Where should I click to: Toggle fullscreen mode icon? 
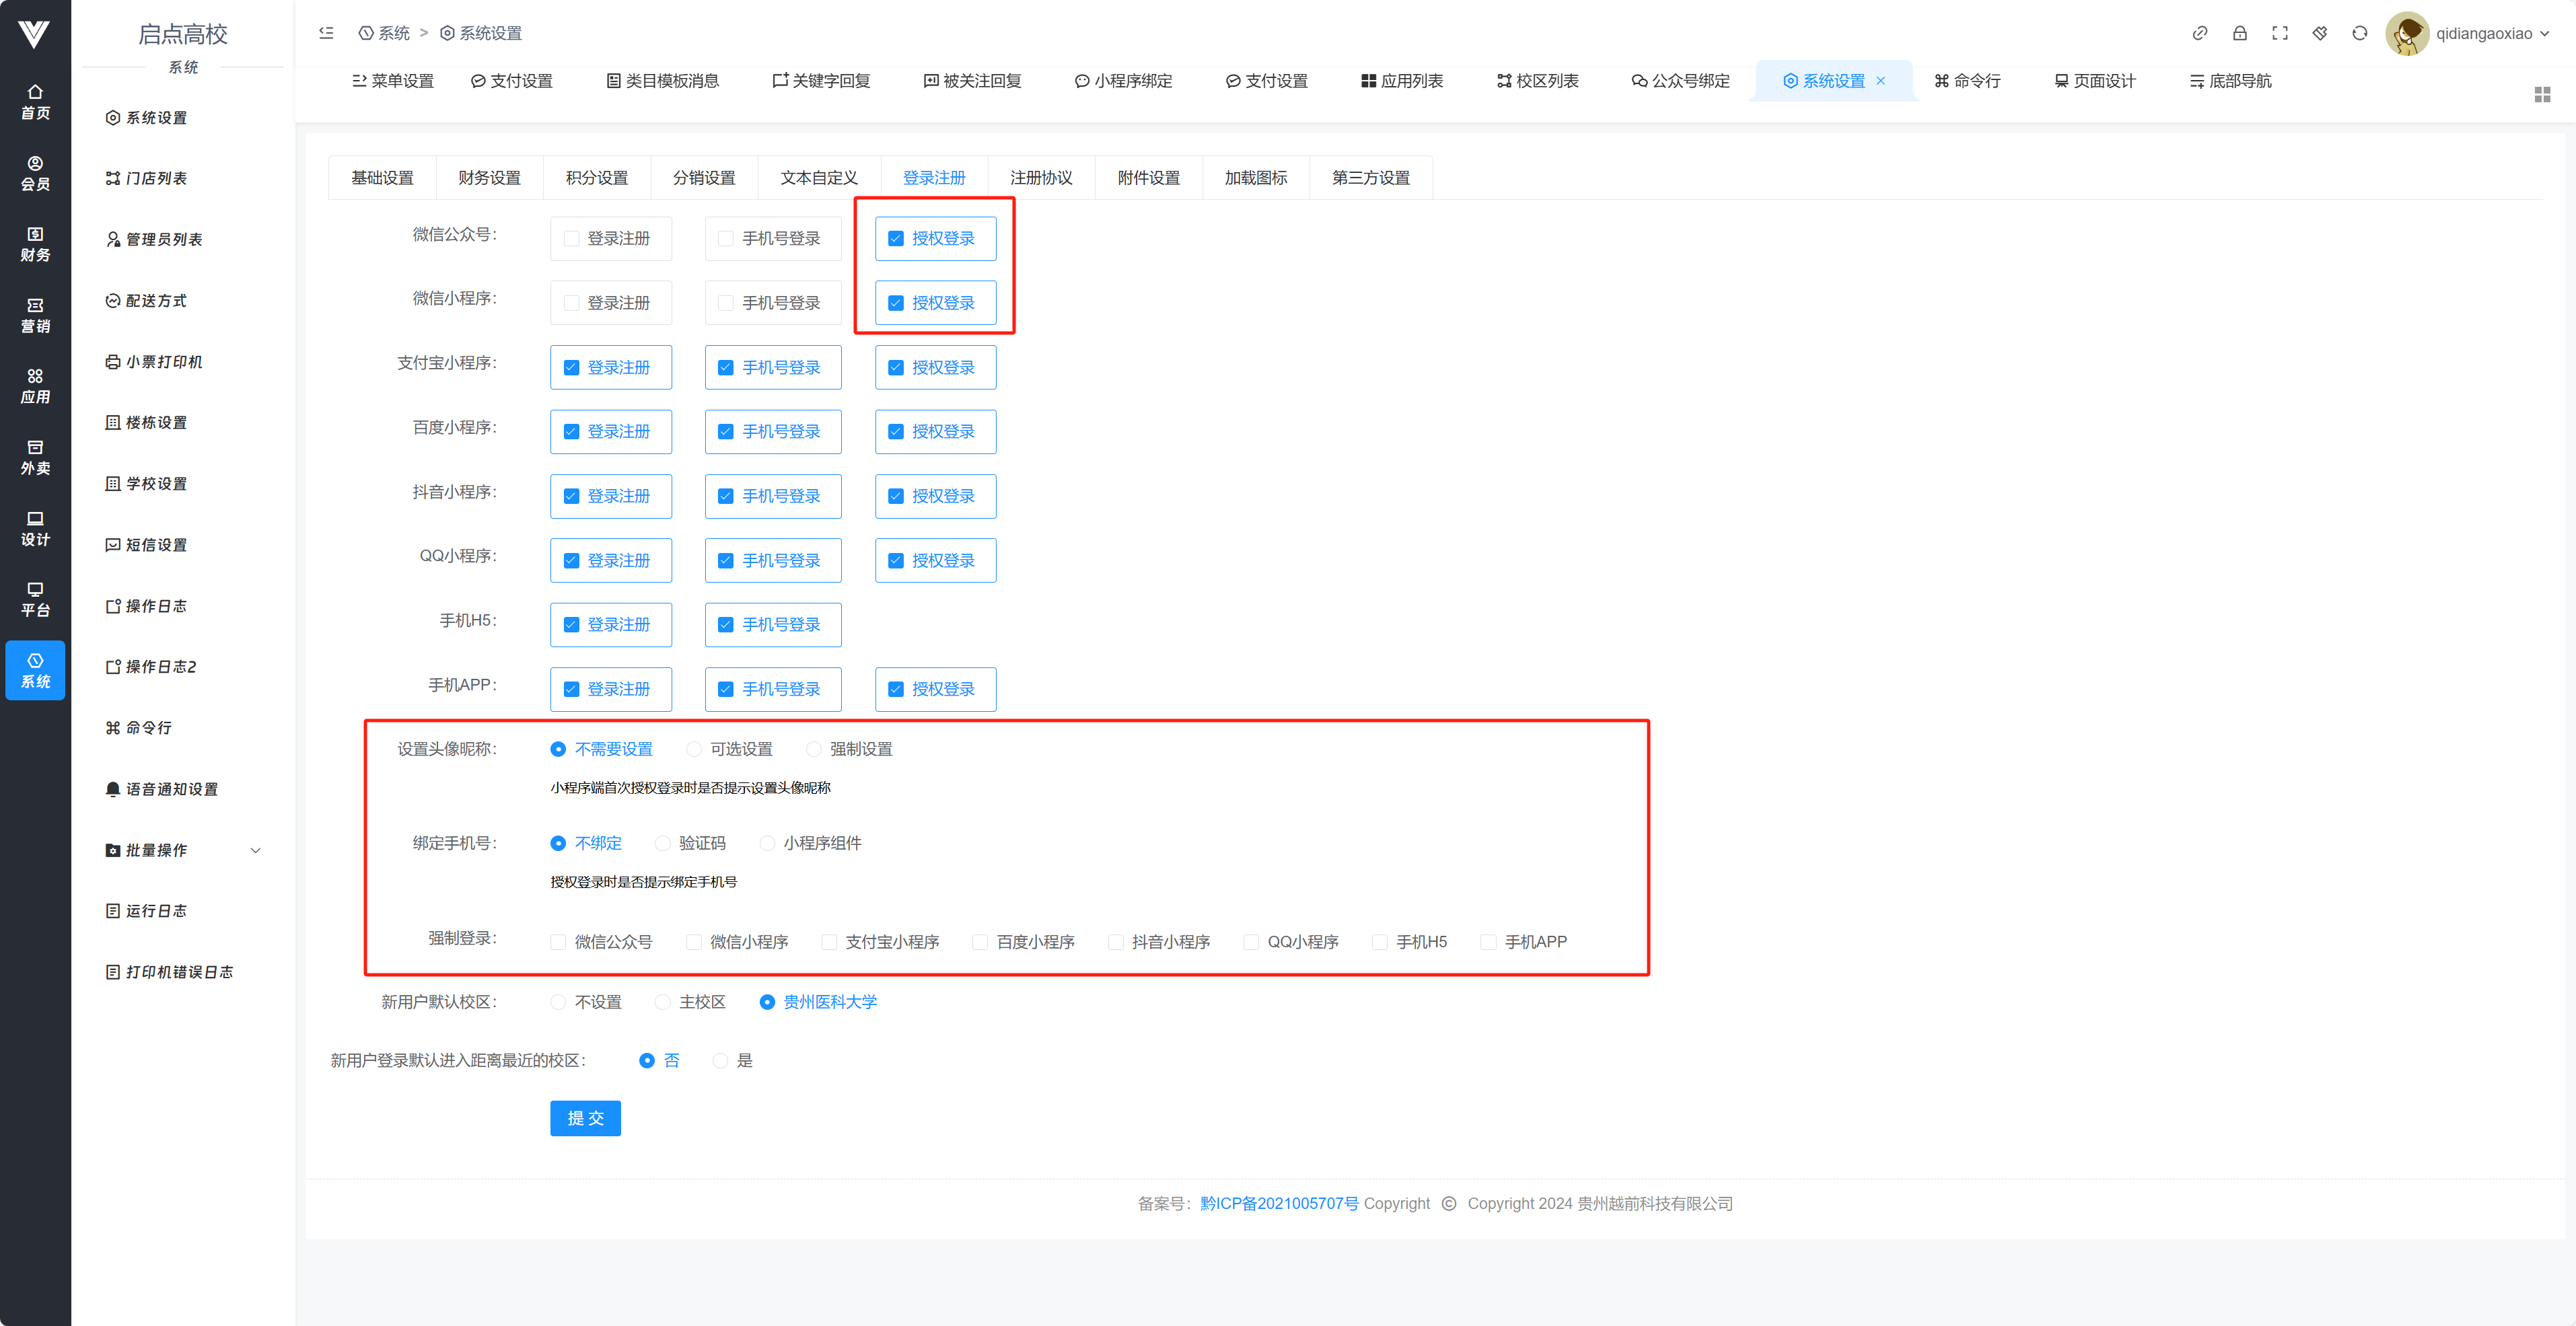pyautogui.click(x=2279, y=33)
